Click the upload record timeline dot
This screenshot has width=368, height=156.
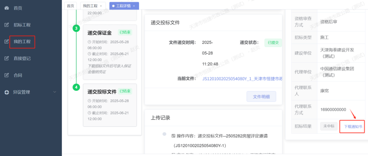(x=165, y=134)
